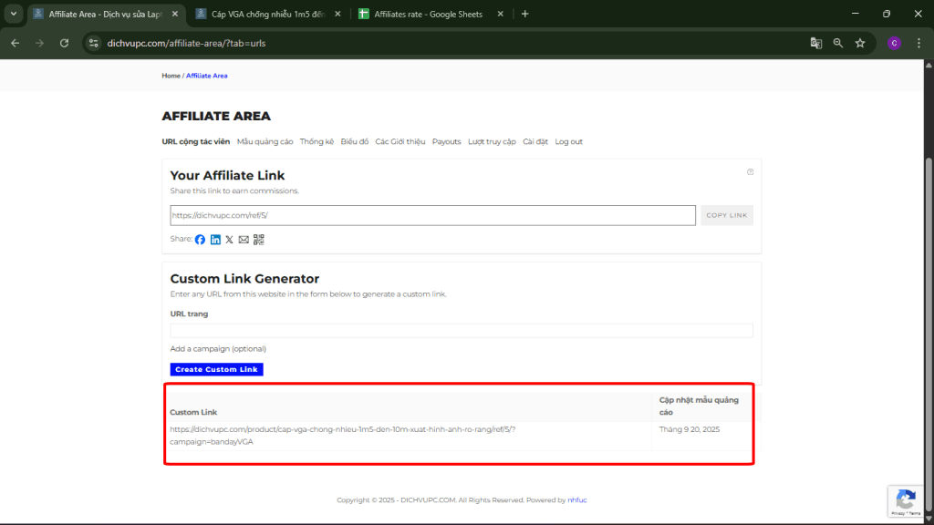The height and width of the screenshot is (525, 934).
Task: Open the Thống kê section
Action: click(316, 141)
